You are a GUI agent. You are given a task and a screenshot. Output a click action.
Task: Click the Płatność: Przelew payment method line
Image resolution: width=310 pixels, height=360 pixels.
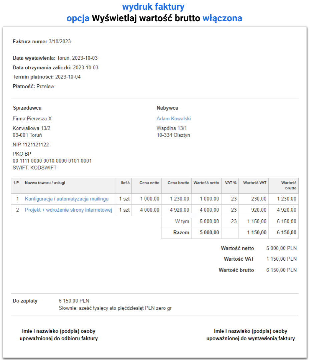pyautogui.click(x=33, y=86)
